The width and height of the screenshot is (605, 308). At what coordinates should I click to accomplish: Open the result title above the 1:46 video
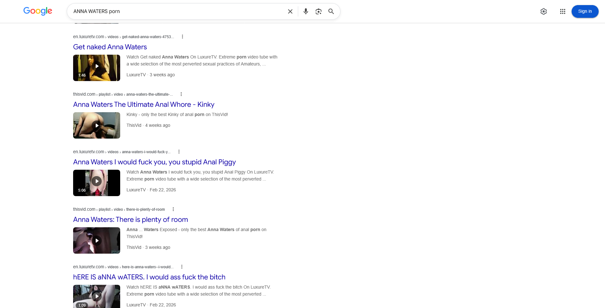click(110, 47)
